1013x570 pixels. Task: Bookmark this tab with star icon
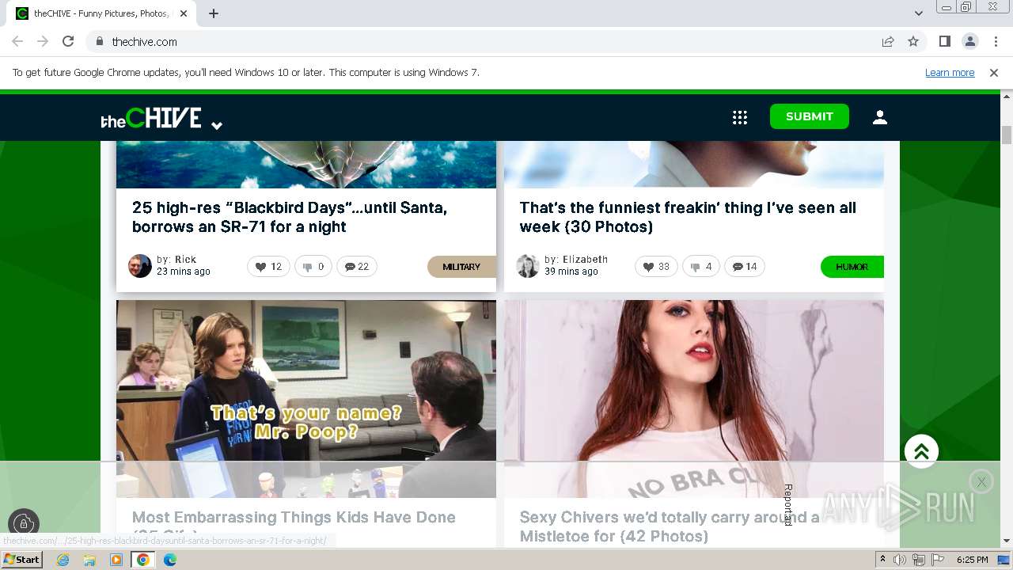click(x=913, y=41)
